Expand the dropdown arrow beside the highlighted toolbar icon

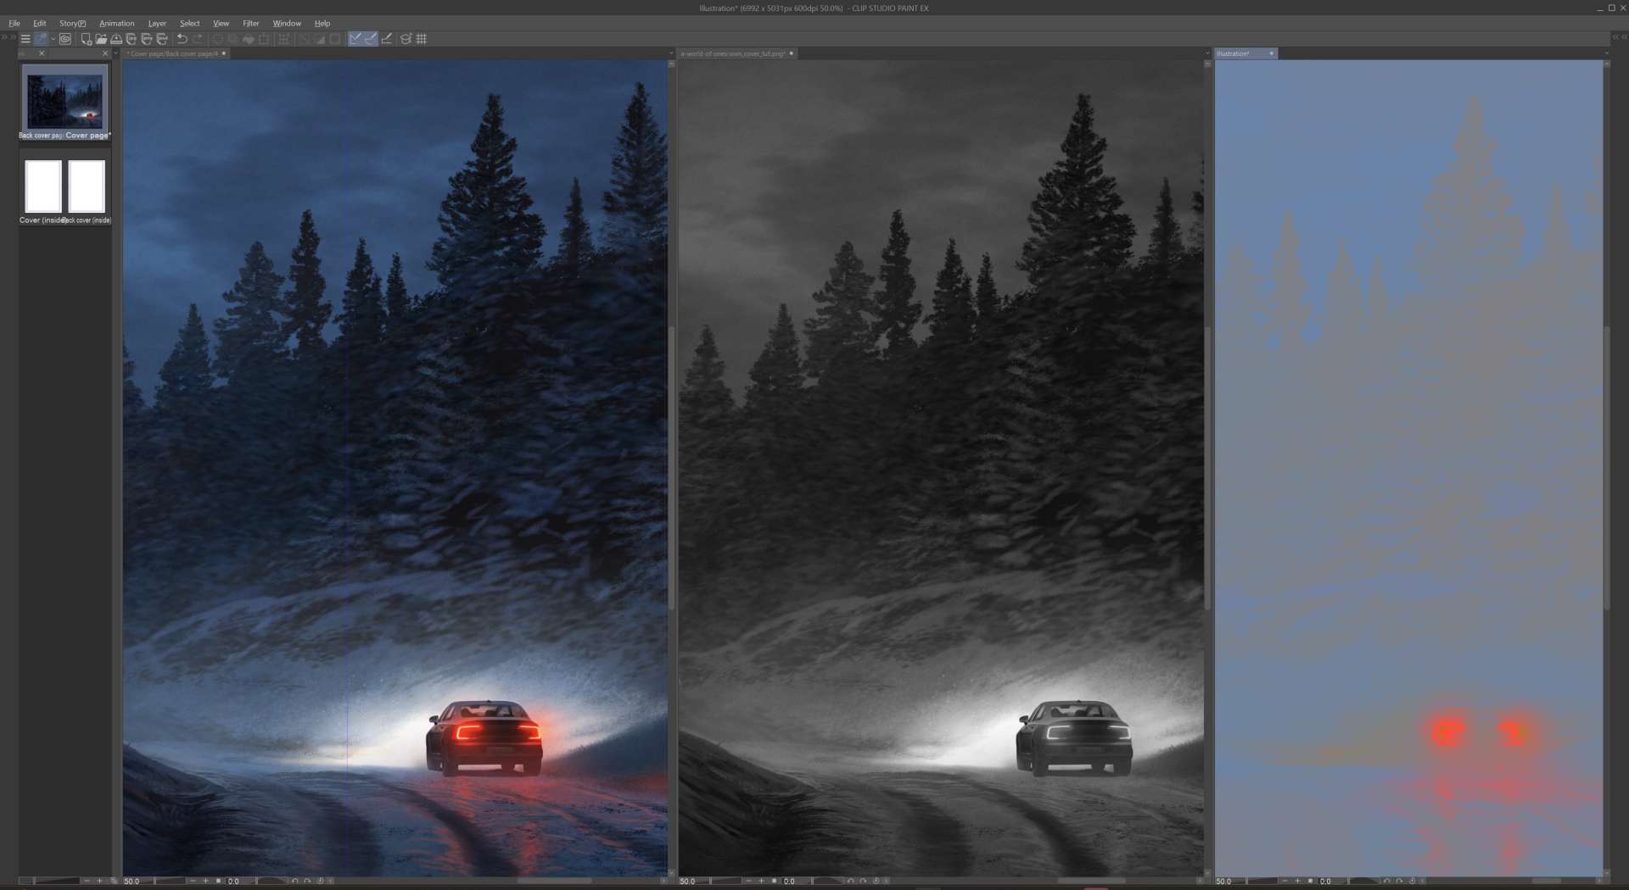pyautogui.click(x=53, y=39)
